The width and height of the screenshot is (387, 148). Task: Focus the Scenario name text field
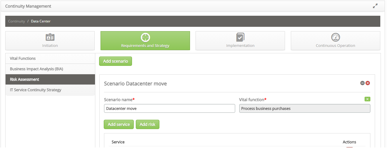click(x=169, y=108)
